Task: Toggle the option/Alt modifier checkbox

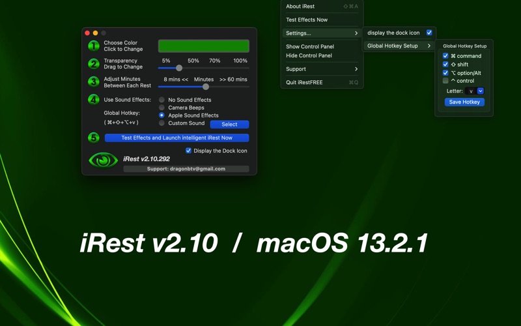Action: 445,72
